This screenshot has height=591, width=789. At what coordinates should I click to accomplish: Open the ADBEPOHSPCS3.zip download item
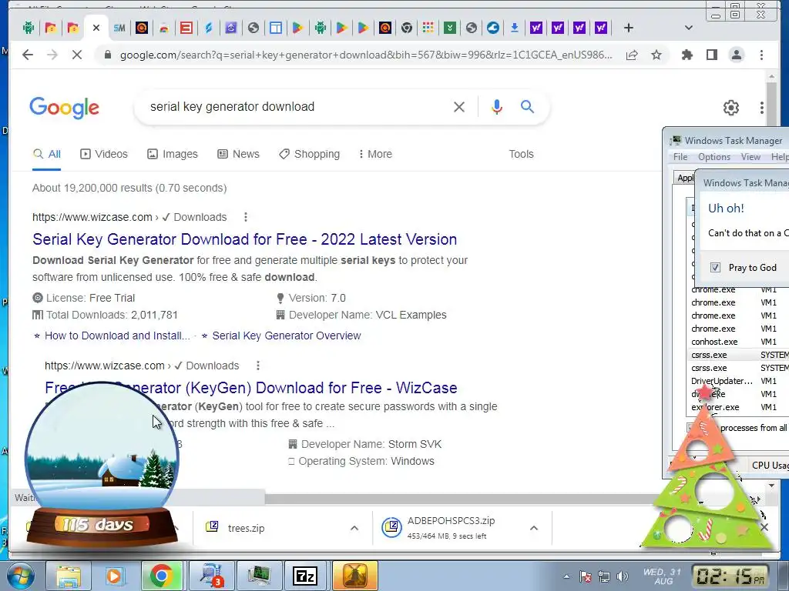pos(451,528)
